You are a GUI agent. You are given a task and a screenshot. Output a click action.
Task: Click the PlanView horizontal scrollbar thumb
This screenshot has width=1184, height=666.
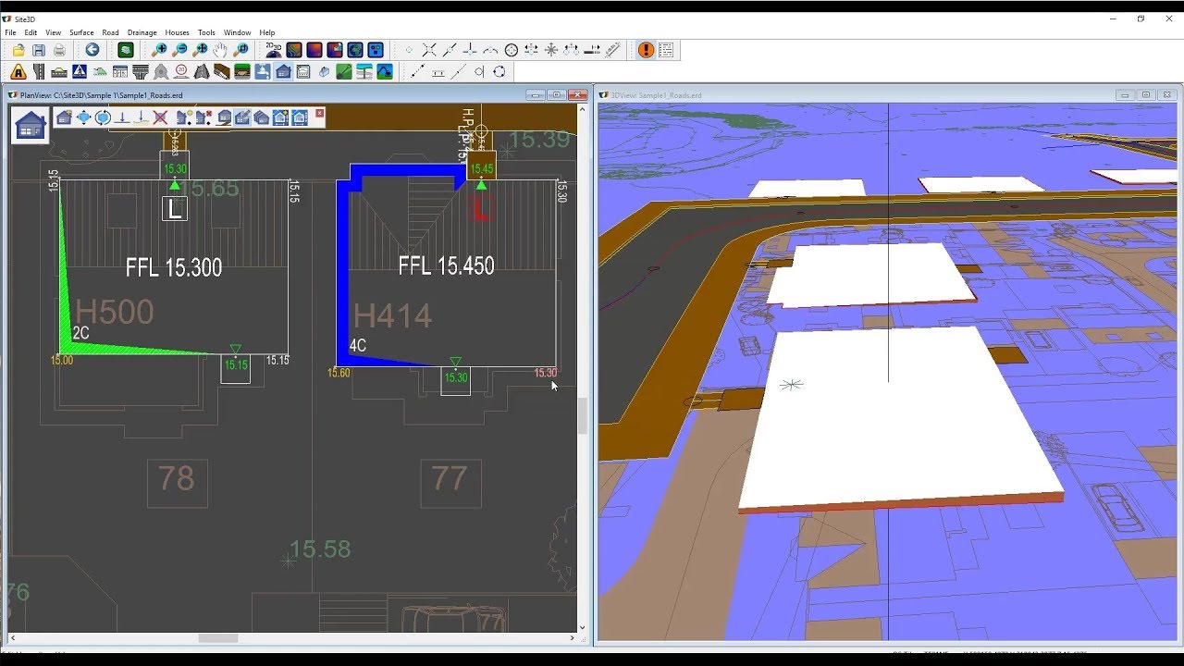[x=218, y=638]
